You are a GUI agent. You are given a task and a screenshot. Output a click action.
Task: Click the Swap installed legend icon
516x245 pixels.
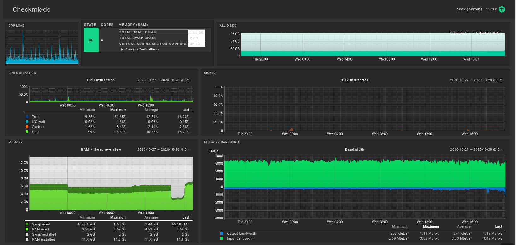(x=27, y=234)
